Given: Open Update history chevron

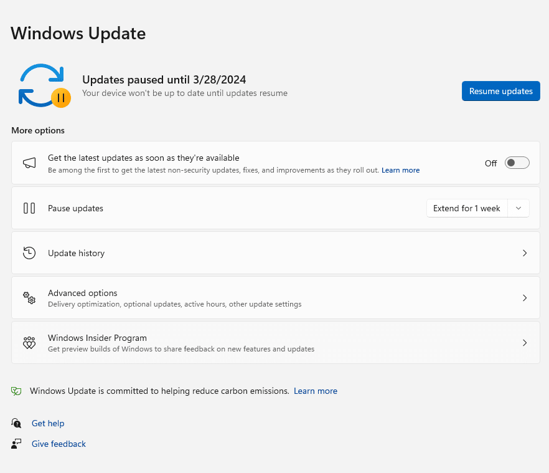Looking at the screenshot, I should 525,253.
